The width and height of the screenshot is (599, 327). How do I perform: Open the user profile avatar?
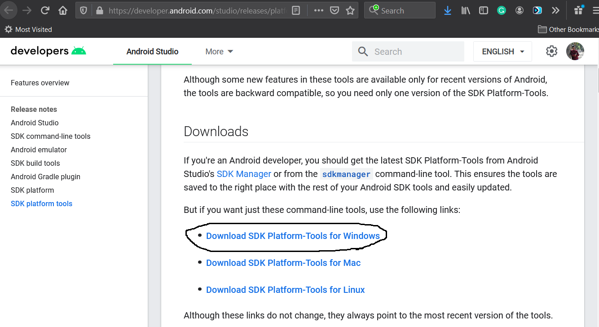click(x=575, y=52)
